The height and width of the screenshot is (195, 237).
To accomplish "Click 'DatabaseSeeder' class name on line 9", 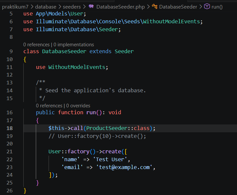I will (x=64, y=51).
